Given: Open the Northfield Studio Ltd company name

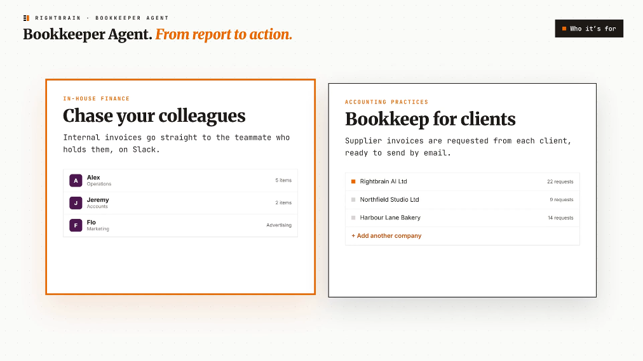Looking at the screenshot, I should (x=389, y=200).
